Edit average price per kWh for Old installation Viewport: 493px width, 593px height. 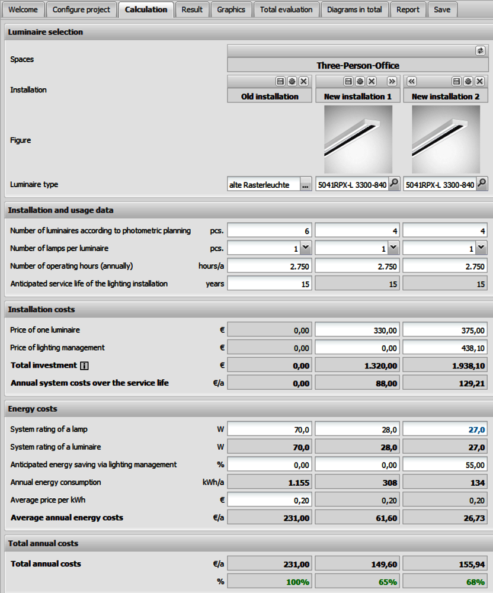[x=270, y=500]
